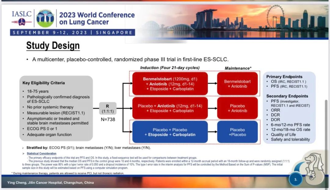Click the Statistical Consideration underlined heading
The height and width of the screenshot is (190, 330).
[41, 154]
